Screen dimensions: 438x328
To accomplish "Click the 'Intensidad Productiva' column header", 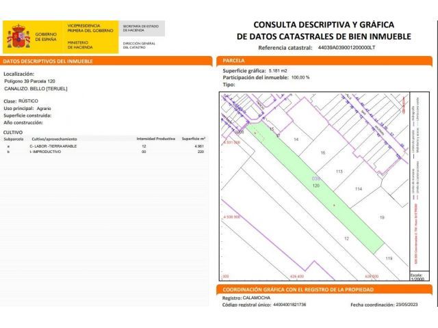I will click(156, 139).
